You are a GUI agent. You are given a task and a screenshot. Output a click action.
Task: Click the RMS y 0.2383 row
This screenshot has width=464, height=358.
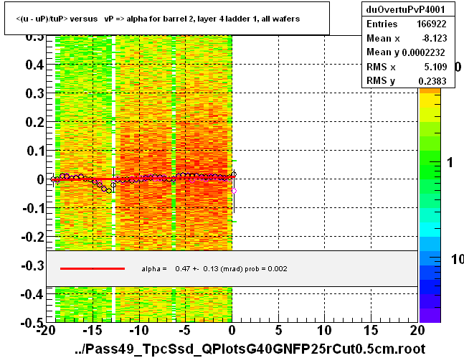click(407, 80)
